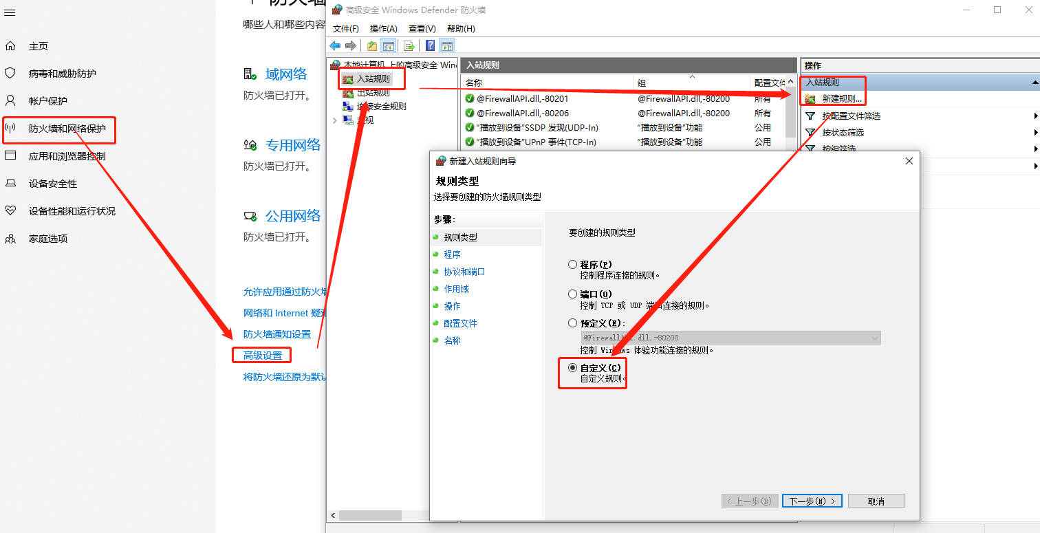Click the Back navigation arrow in the toolbar
The height and width of the screenshot is (533, 1040).
coord(335,45)
